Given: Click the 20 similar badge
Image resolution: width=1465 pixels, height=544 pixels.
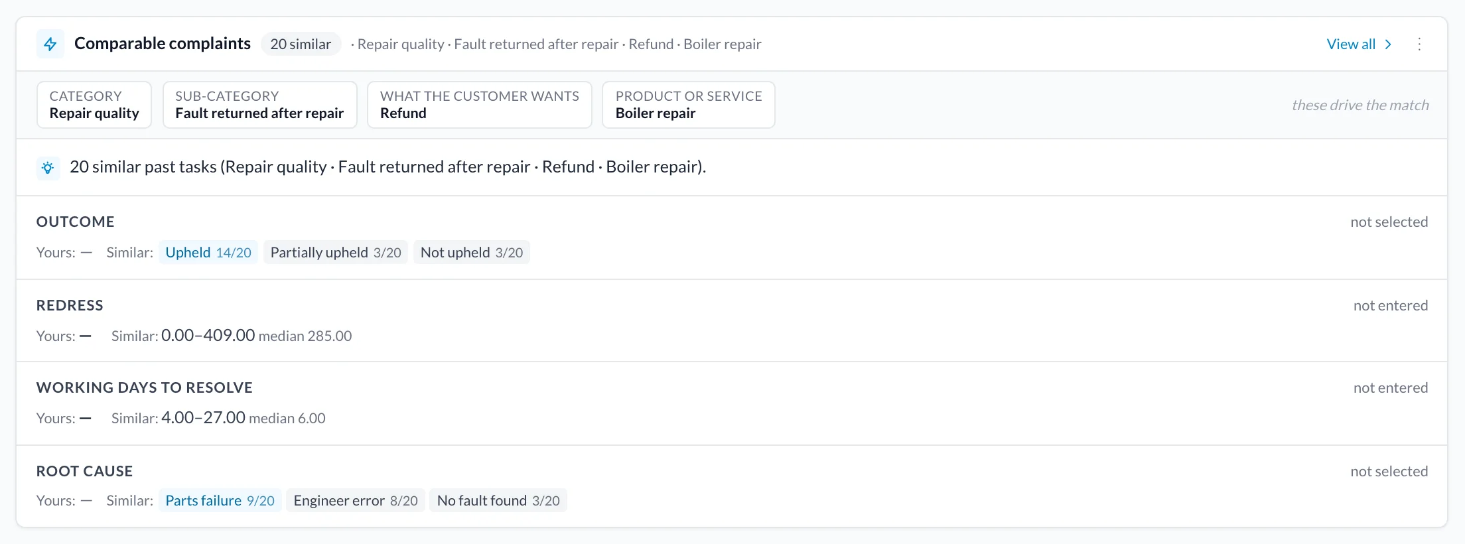Looking at the screenshot, I should coord(301,44).
